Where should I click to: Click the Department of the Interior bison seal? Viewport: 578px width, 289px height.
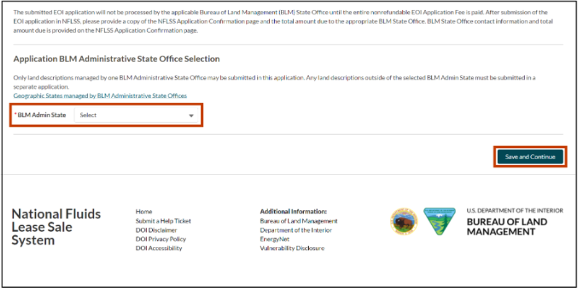click(403, 222)
